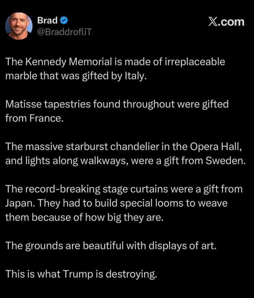254x298 pixels.
Task: Click the word 'Matisse' in the post
Action: point(23,104)
